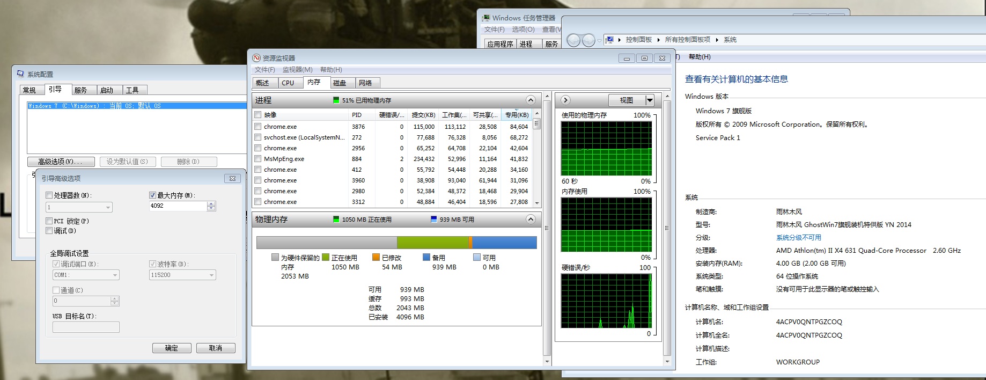This screenshot has width=986, height=380.
Task: Select the 常规 tab in 系统配置
Action: point(31,90)
